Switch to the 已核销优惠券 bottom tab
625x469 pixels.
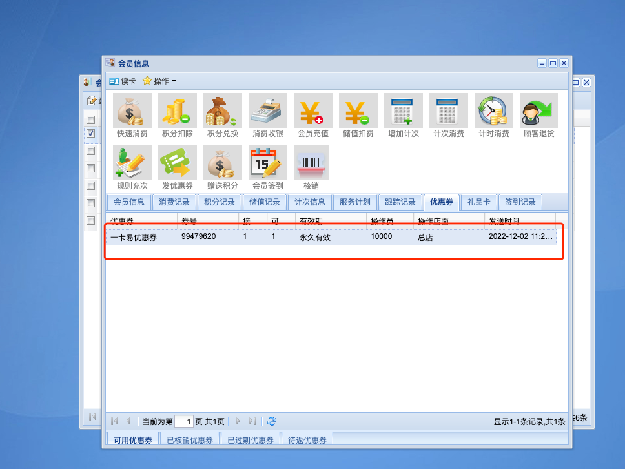pyautogui.click(x=189, y=441)
